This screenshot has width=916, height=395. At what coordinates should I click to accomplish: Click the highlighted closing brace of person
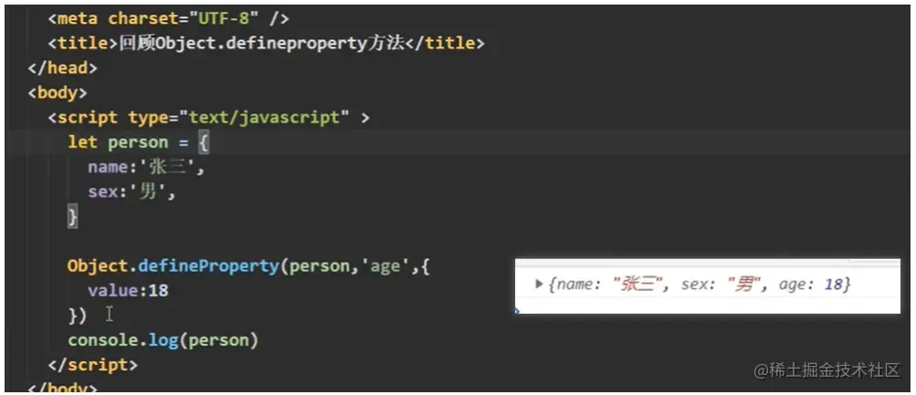pos(73,216)
